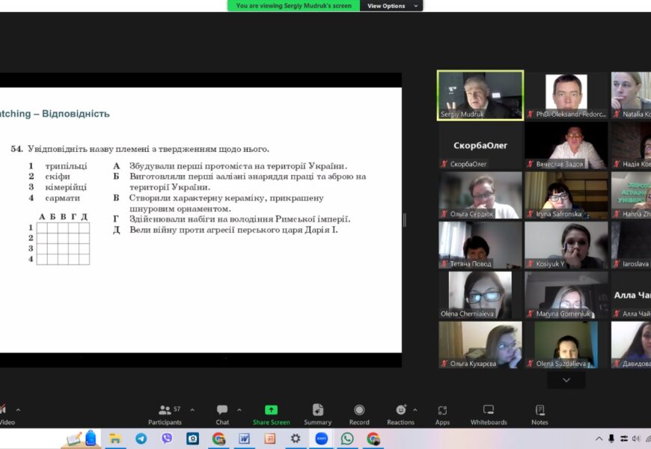Open Telegram from the Windows taskbar
The width and height of the screenshot is (651, 449).
[141, 439]
